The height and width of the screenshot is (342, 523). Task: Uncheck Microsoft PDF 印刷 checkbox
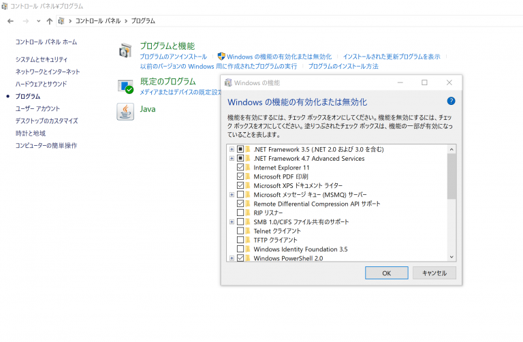coord(240,176)
